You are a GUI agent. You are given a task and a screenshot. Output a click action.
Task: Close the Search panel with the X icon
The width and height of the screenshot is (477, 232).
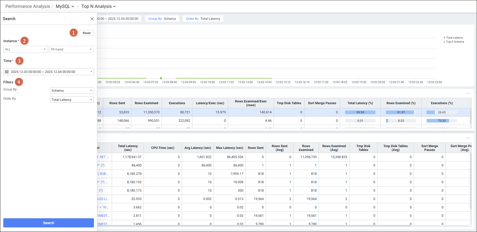92,19
